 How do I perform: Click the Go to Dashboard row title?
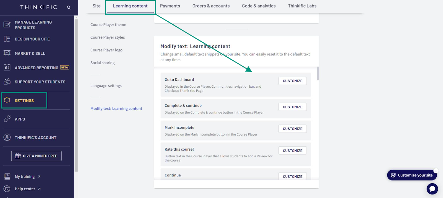click(x=179, y=80)
